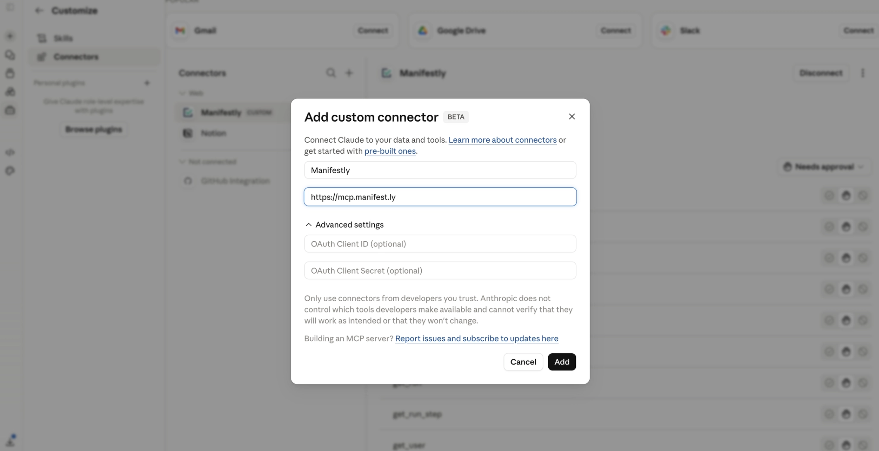Click the Slack logo icon
This screenshot has height=451, width=879.
(x=666, y=31)
